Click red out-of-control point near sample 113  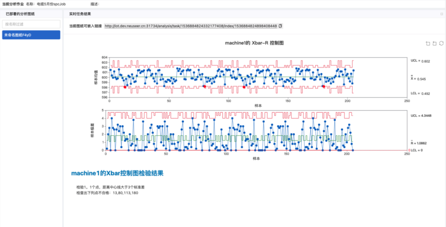pos(244,87)
